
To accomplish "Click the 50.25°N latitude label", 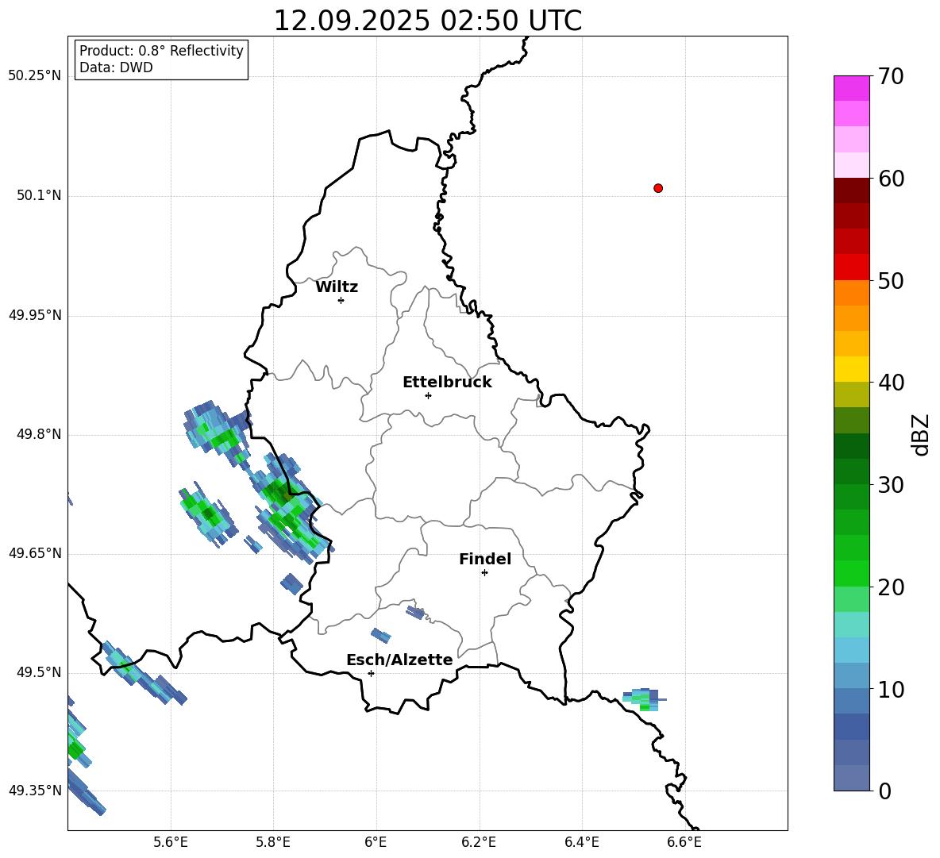I will 35,76.
